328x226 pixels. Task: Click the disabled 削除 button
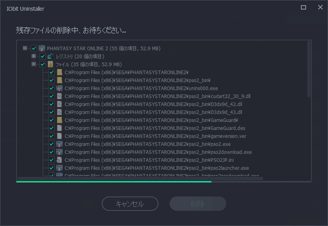click(198, 204)
